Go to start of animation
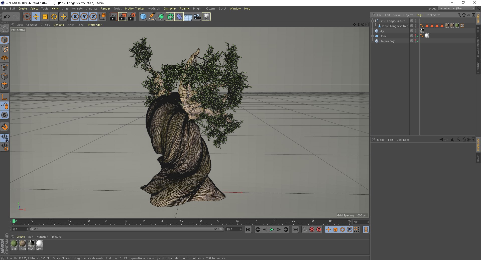 [248, 229]
